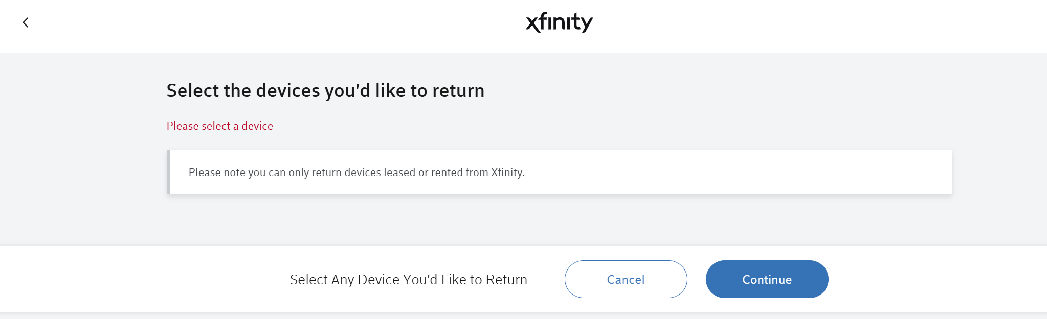
Task: Click the blank footer area left of the footer text
Action: click(143, 279)
